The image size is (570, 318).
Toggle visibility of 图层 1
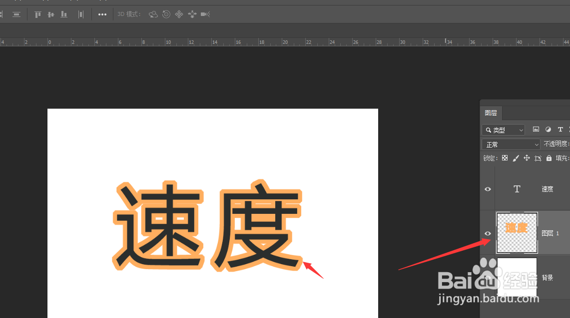click(487, 233)
